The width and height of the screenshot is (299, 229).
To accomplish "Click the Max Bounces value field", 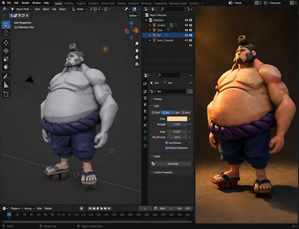I will coord(177,137).
